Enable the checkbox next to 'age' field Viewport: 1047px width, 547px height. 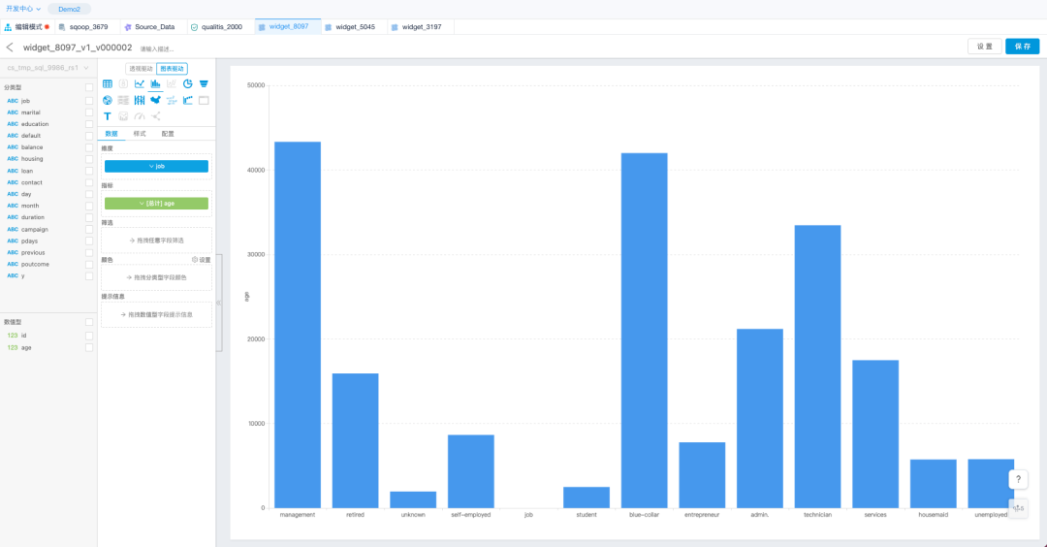[x=89, y=347]
